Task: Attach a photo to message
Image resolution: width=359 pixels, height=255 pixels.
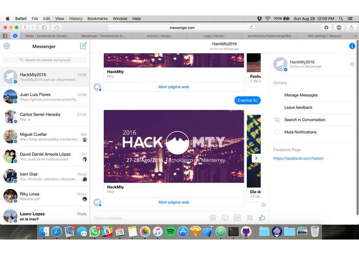Action: (x=213, y=218)
